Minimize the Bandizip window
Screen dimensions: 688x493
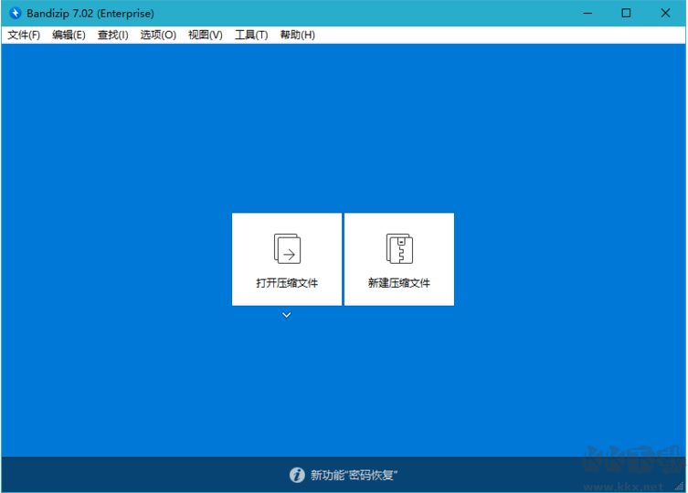coord(585,14)
